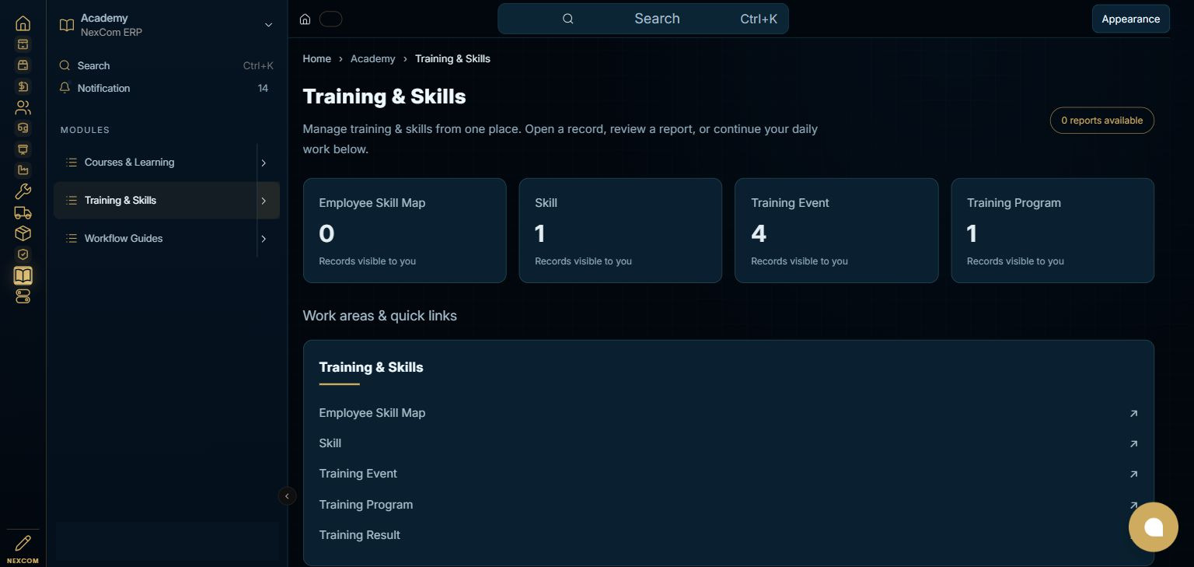Open the people (HR) module icon
1194x567 pixels.
[x=23, y=107]
